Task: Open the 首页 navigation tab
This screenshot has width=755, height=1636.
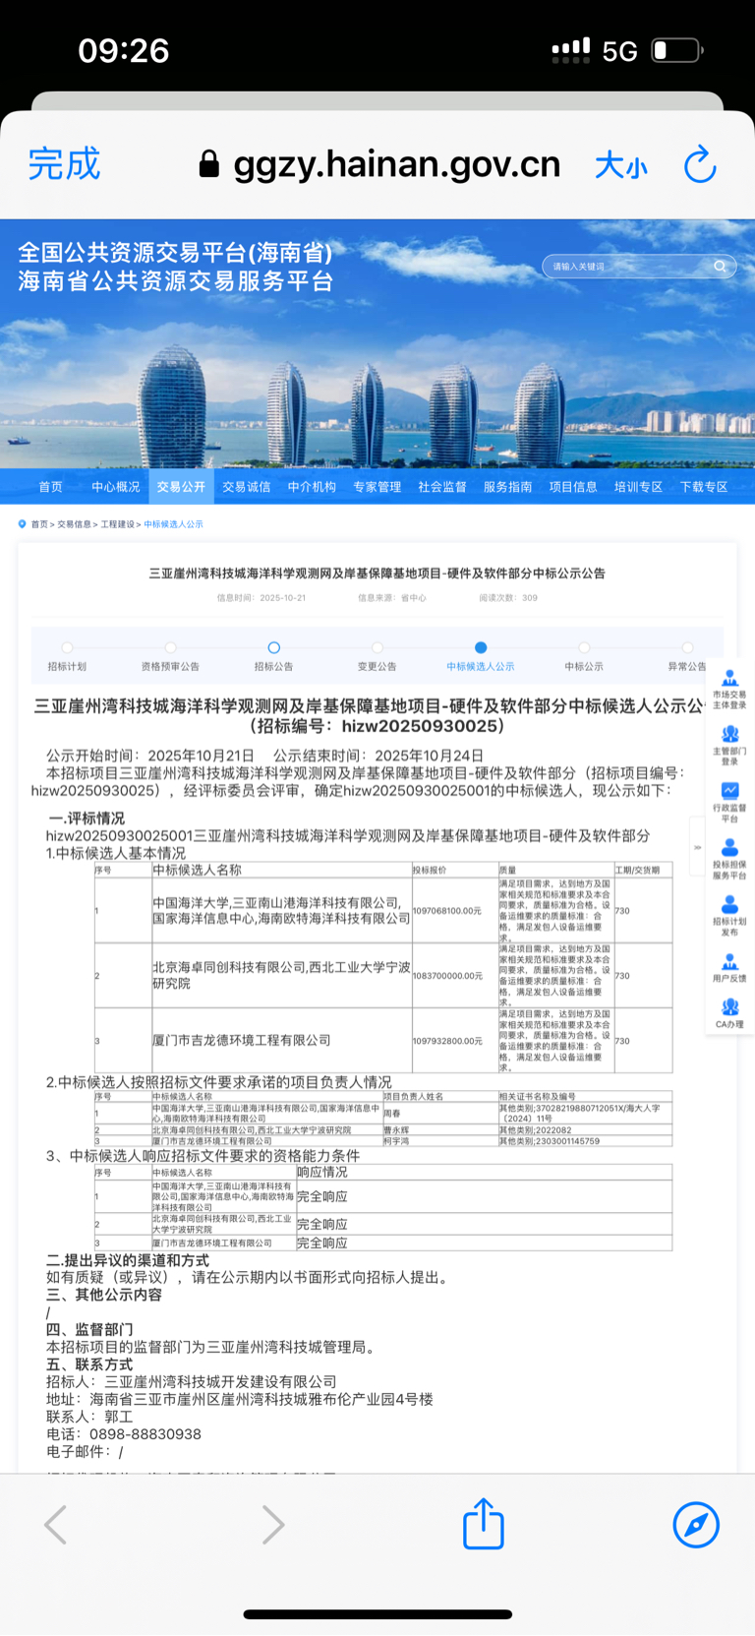Action: 50,487
